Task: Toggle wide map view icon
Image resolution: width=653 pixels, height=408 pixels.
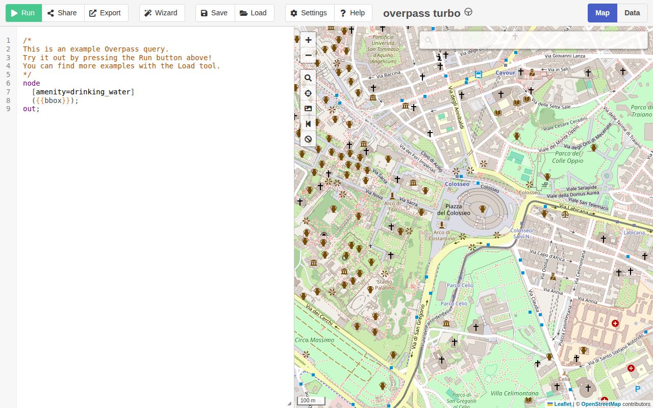Action: [x=308, y=124]
